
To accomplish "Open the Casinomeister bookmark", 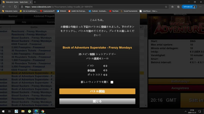I will (47, 11).
